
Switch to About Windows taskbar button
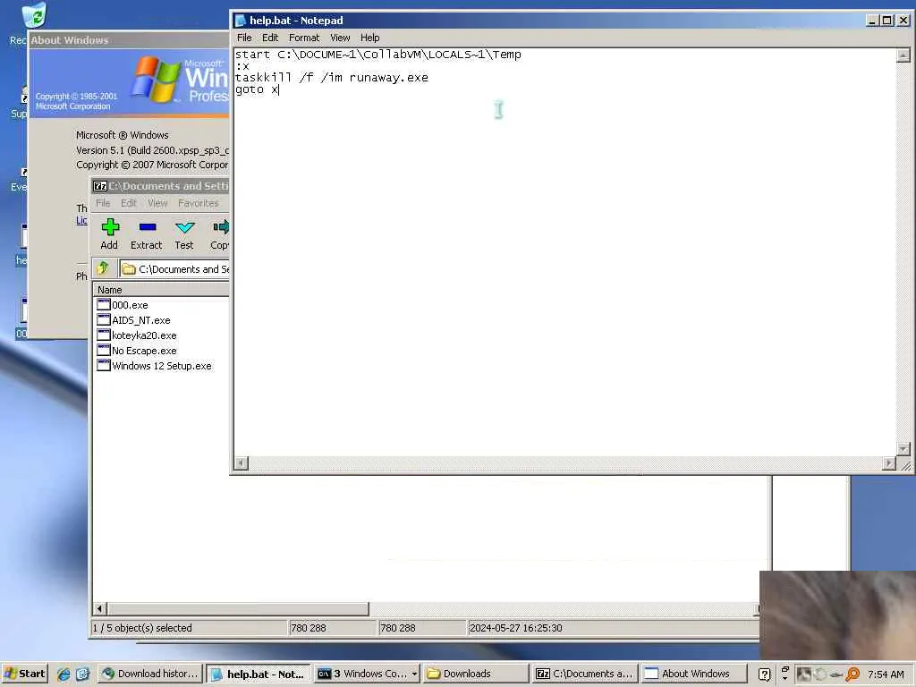[x=693, y=674]
